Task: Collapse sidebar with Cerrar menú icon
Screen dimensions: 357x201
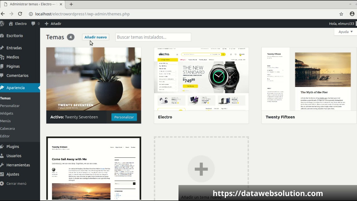Action: (2, 183)
